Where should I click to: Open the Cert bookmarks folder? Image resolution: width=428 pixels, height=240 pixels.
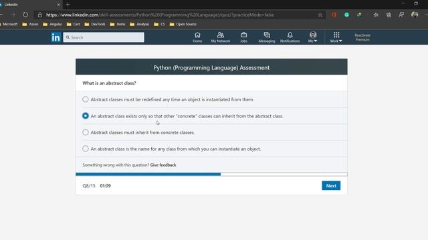coord(74,24)
